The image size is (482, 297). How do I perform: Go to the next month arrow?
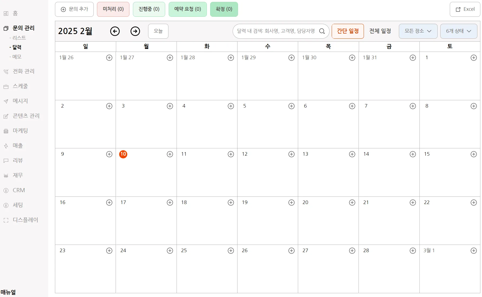click(135, 31)
